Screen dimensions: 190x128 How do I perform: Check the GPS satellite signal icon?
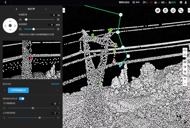145,2
